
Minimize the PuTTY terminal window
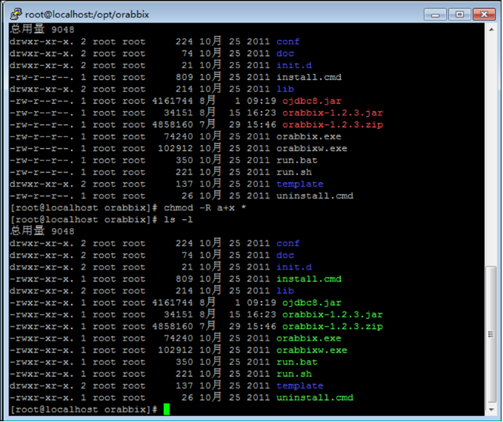pyautogui.click(x=435, y=15)
